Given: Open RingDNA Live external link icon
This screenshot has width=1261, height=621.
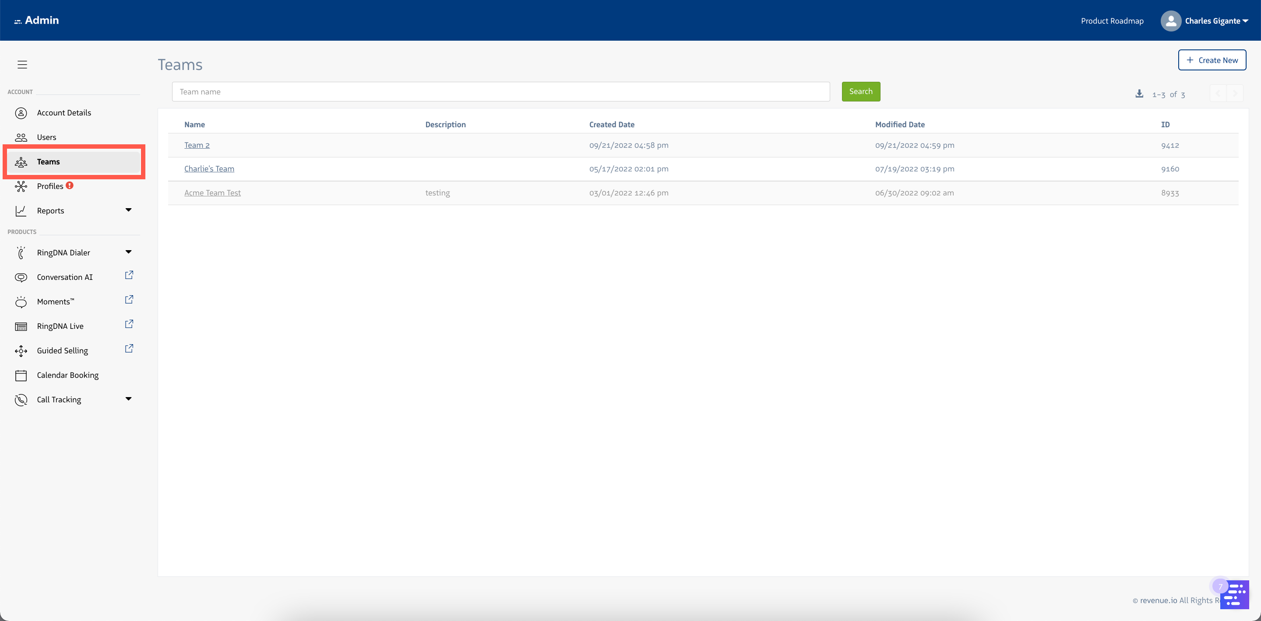Looking at the screenshot, I should 129,324.
